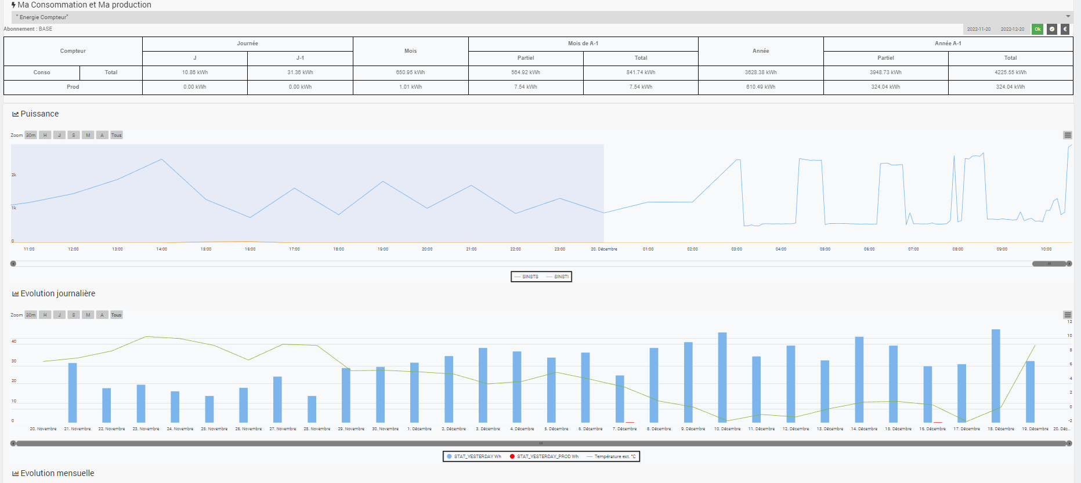The height and width of the screenshot is (483, 1081).
Task: Click the 'Mois de A-1' table header
Action: point(583,43)
